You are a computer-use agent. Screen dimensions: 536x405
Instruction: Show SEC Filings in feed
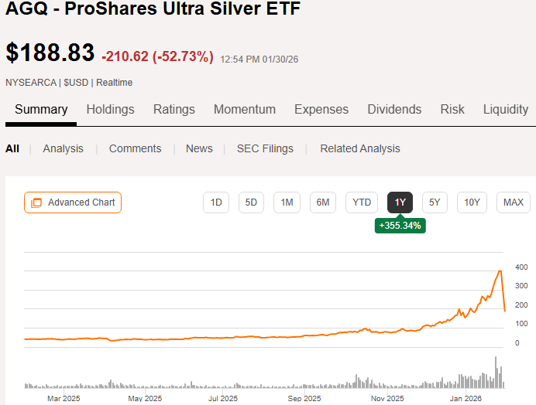pos(265,148)
